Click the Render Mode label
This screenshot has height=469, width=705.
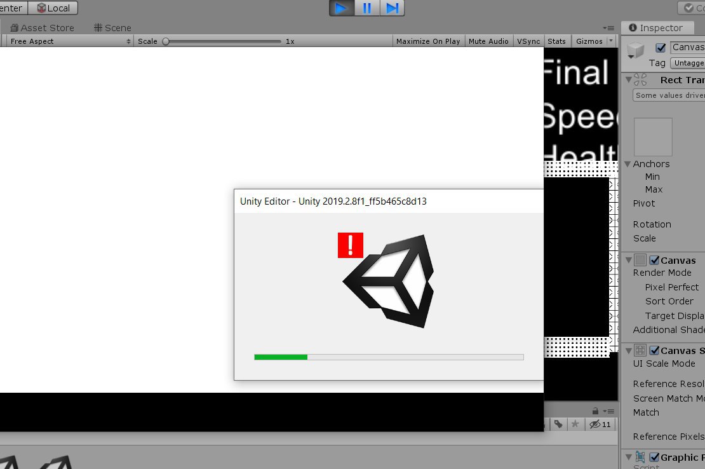pos(662,273)
